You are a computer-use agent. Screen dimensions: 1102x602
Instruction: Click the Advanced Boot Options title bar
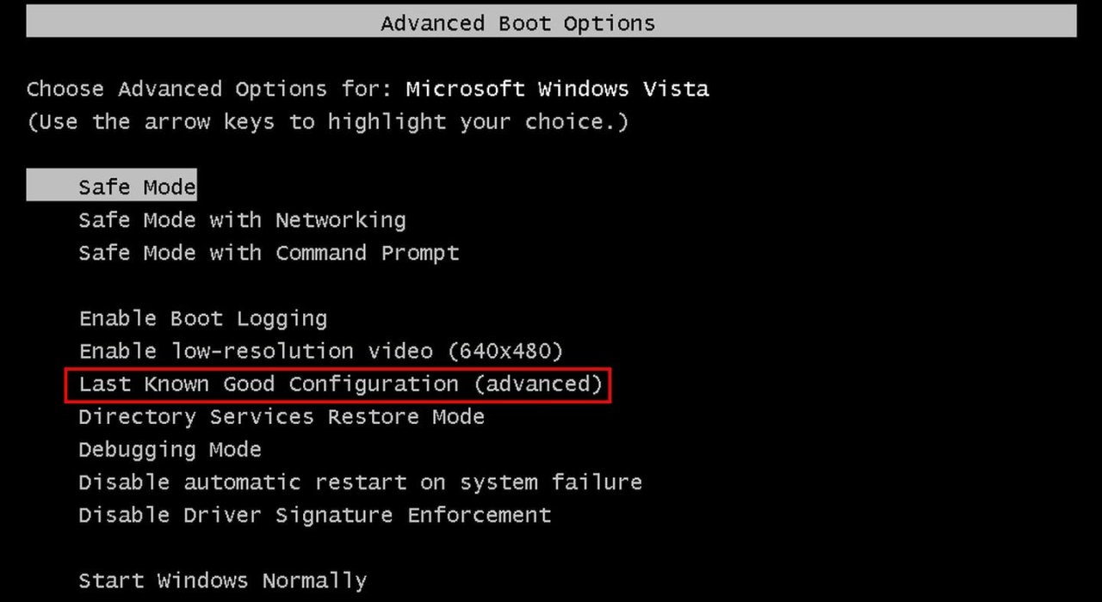click(551, 23)
